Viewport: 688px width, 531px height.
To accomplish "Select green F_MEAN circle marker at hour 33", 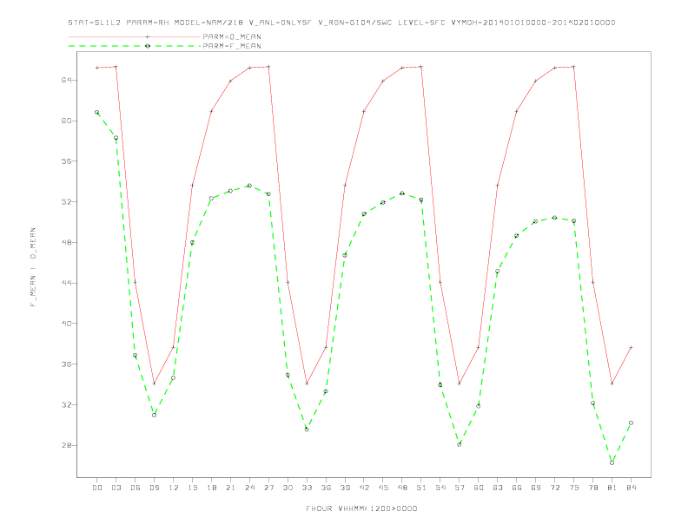I will pyautogui.click(x=307, y=429).
